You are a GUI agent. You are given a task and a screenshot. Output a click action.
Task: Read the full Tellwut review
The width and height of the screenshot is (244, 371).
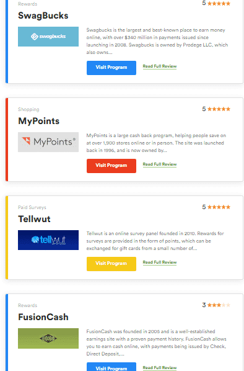(160, 262)
